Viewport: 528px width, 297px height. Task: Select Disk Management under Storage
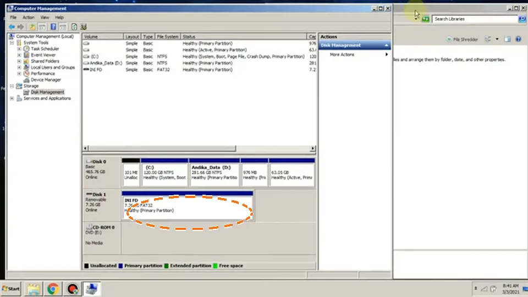pos(47,92)
